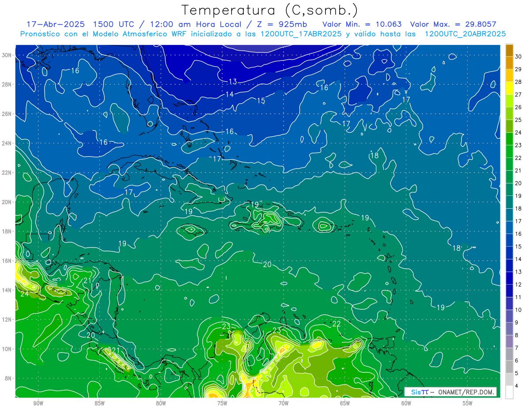Click the title 'Temperatura (C,somb.)'
Screen dimensions: 530x409
[x=269, y=10]
